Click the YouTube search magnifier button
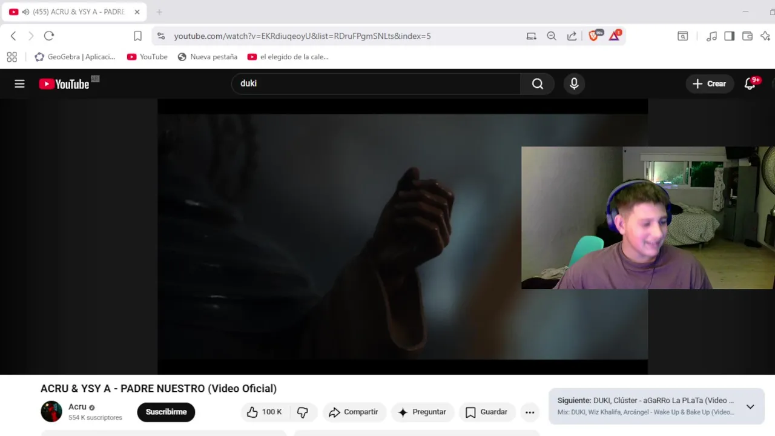 (x=538, y=84)
